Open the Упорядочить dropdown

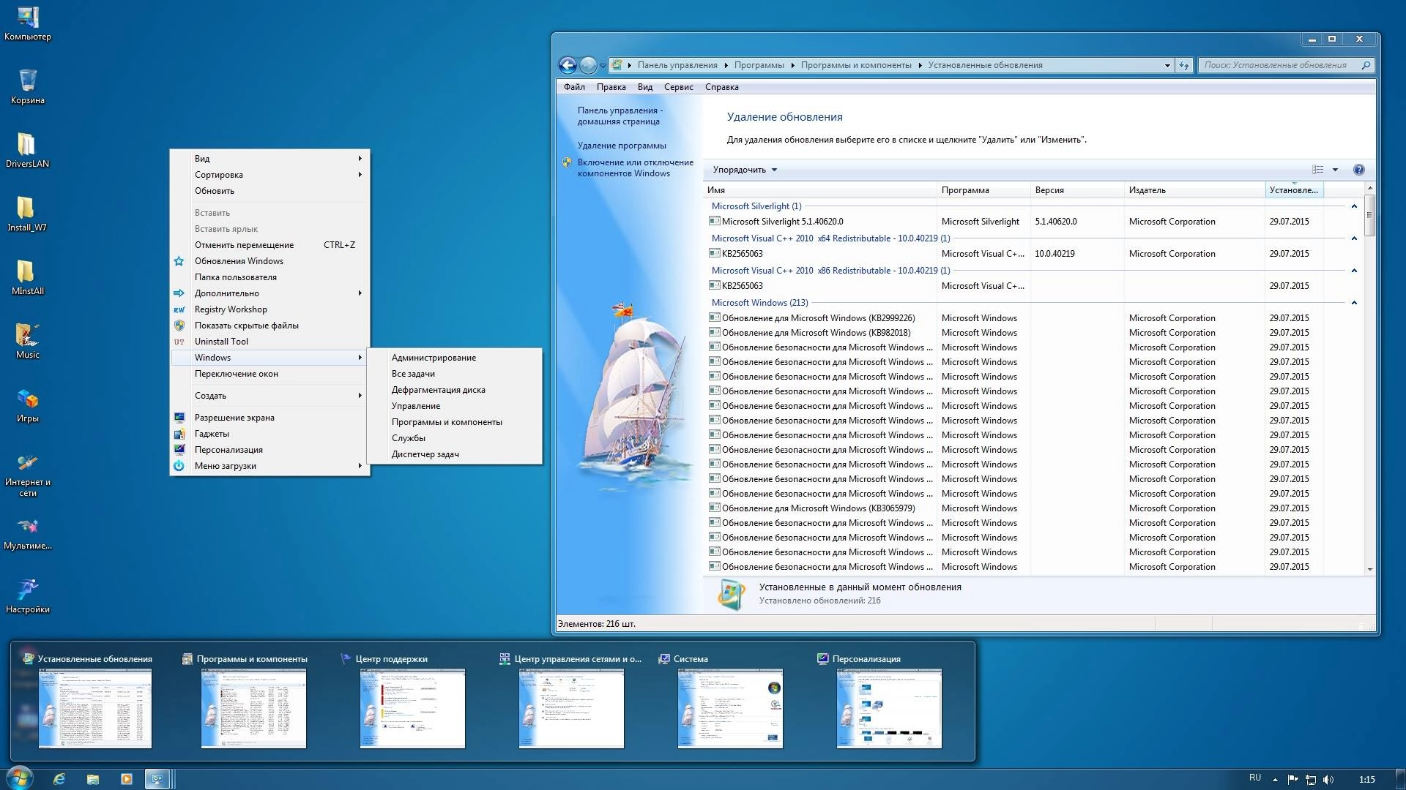[745, 170]
